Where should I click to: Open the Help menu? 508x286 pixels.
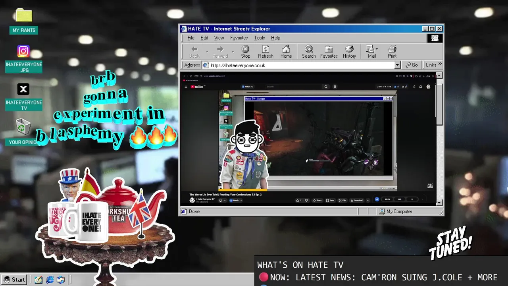[x=275, y=38]
